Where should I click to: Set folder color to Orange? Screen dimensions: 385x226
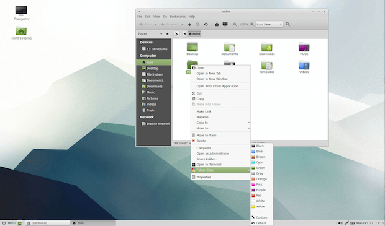261,179
